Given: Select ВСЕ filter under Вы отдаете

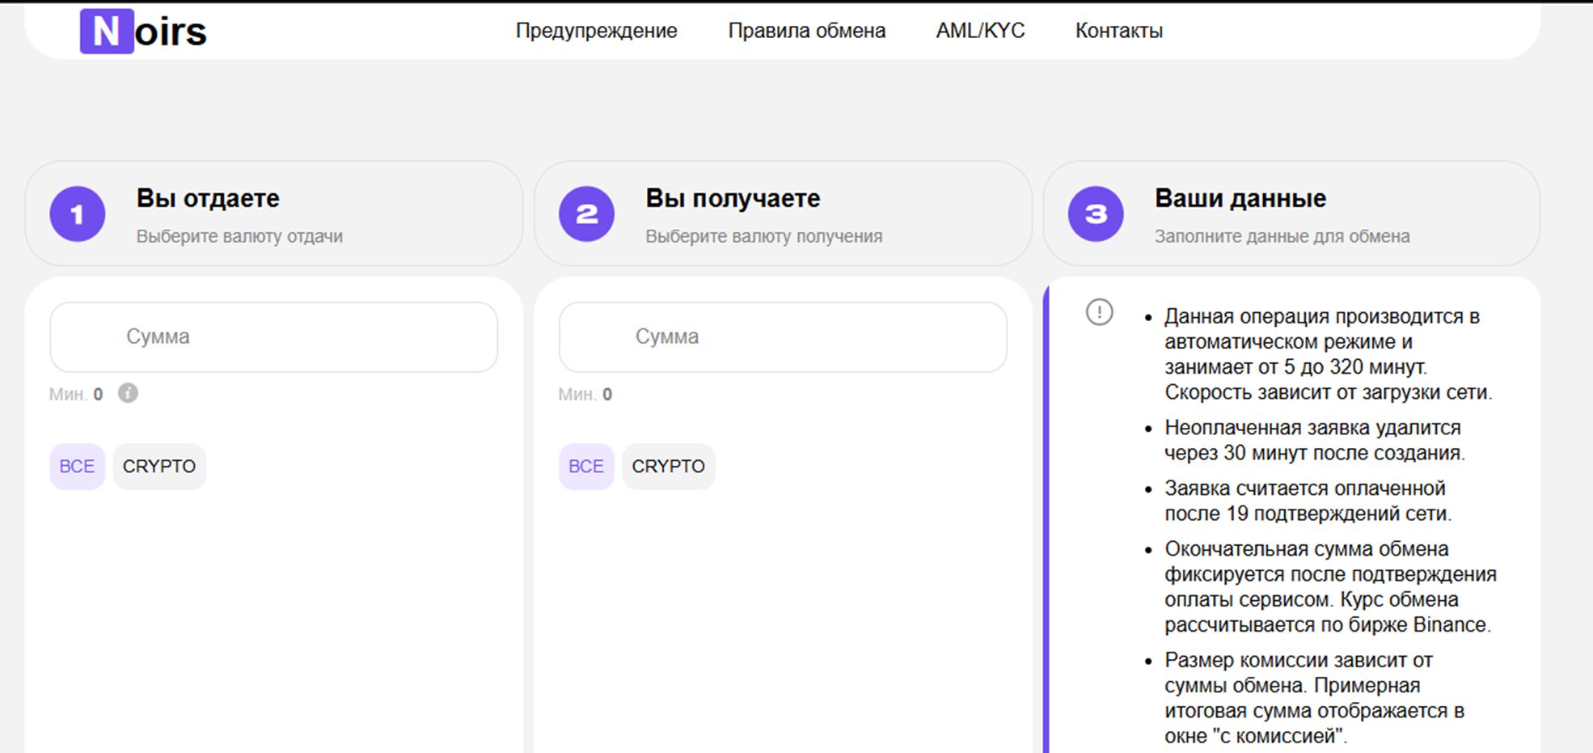Looking at the screenshot, I should click(x=77, y=467).
